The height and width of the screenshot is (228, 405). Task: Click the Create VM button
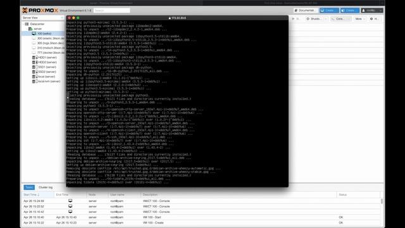pyautogui.click(x=329, y=10)
